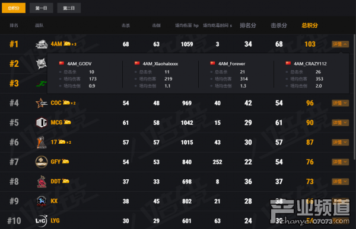
Task: Click the 4AM team logo icon
Action: [x=42, y=44]
